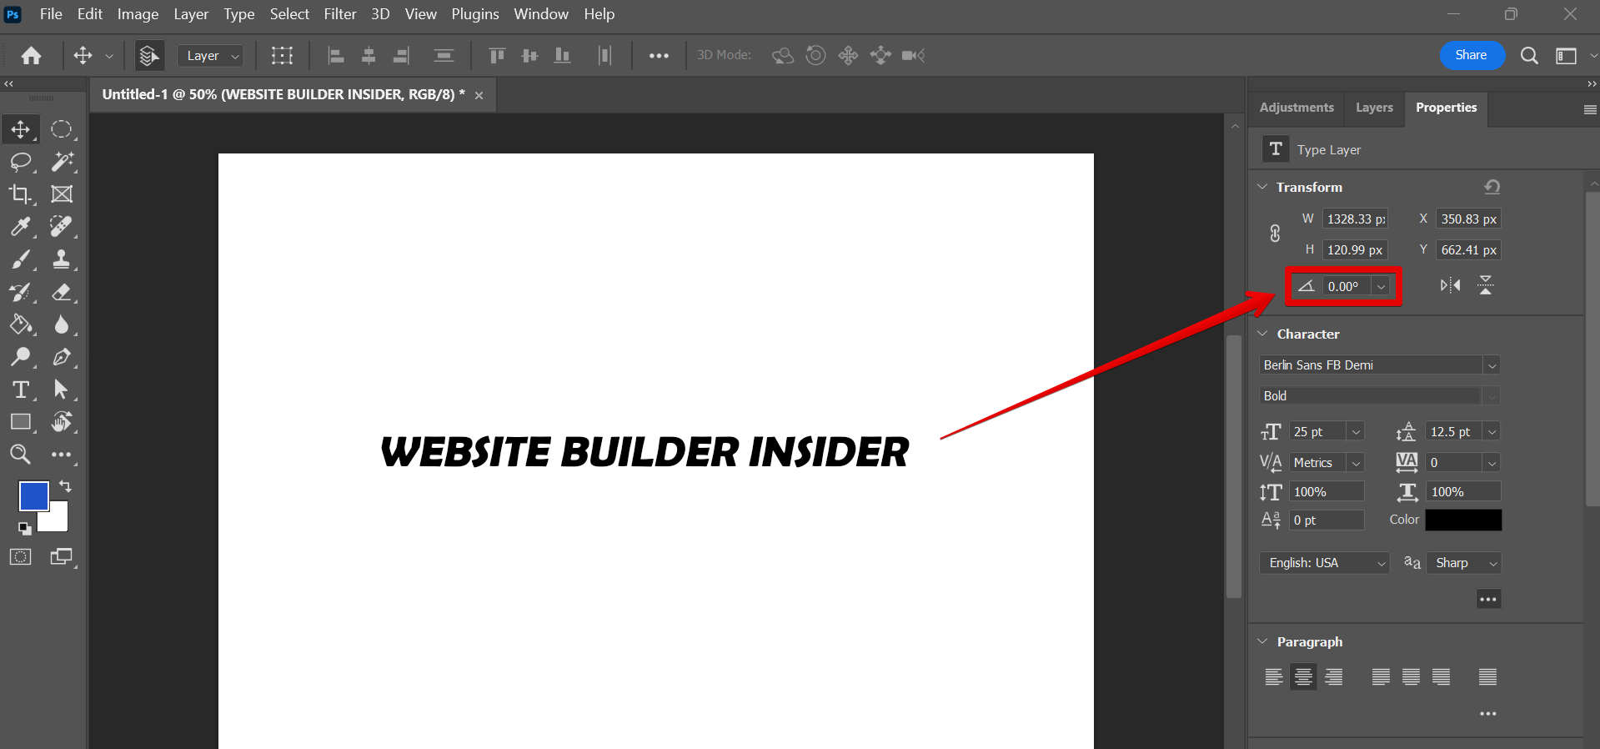Open the Filter menu
This screenshot has height=749, width=1600.
pyautogui.click(x=339, y=14)
